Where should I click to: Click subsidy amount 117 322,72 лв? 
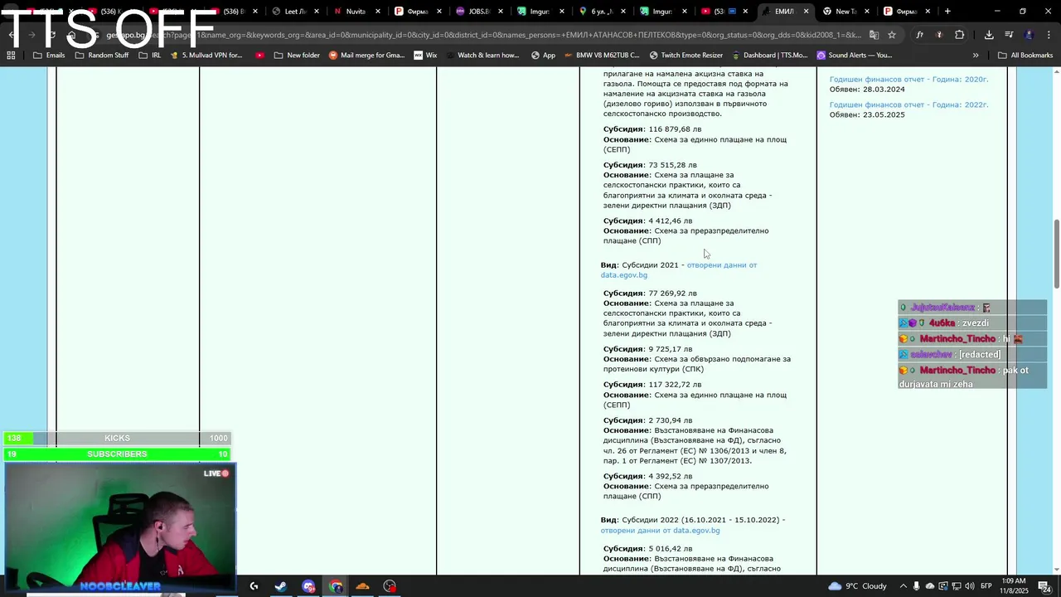(x=675, y=385)
